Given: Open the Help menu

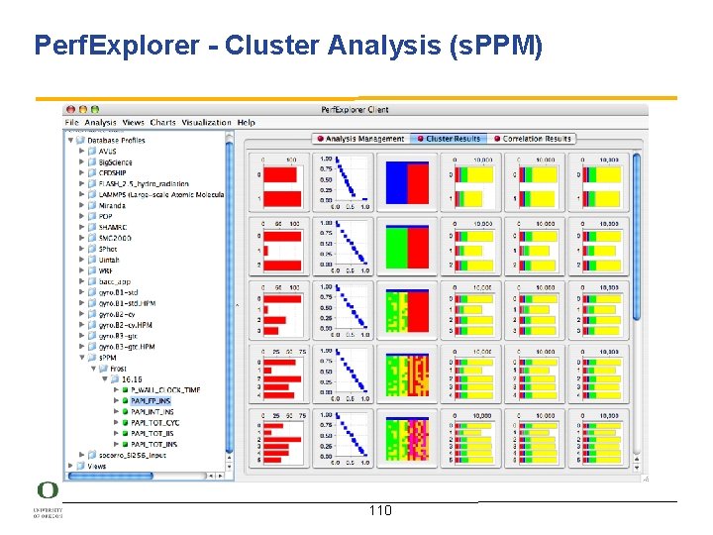Looking at the screenshot, I should point(246,123).
